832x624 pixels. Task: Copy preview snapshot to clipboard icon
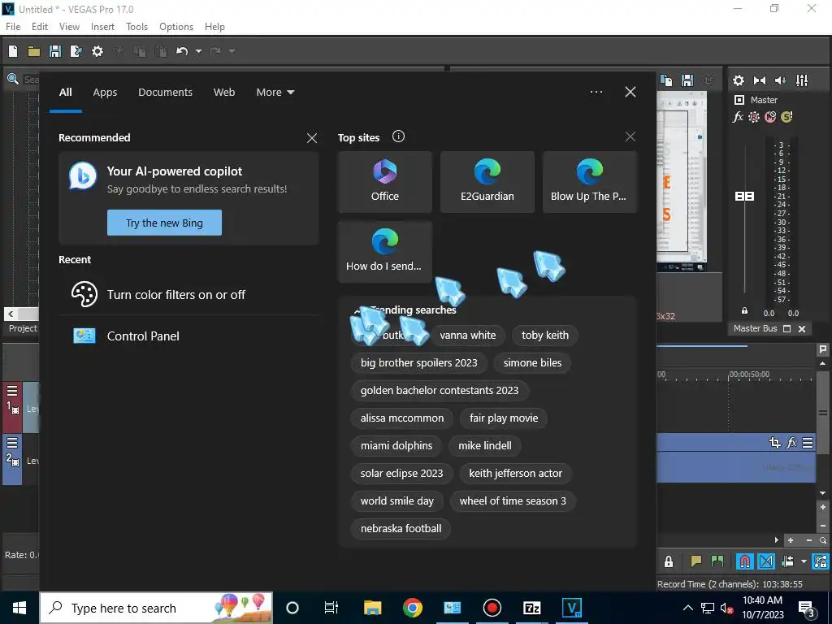[666, 80]
